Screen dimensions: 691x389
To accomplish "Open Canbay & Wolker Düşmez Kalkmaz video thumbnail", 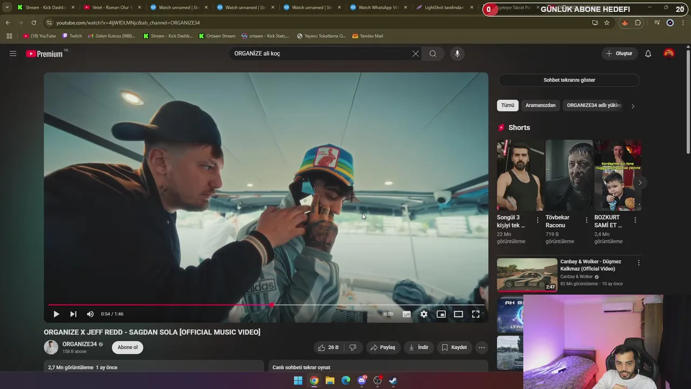I will click(x=527, y=275).
